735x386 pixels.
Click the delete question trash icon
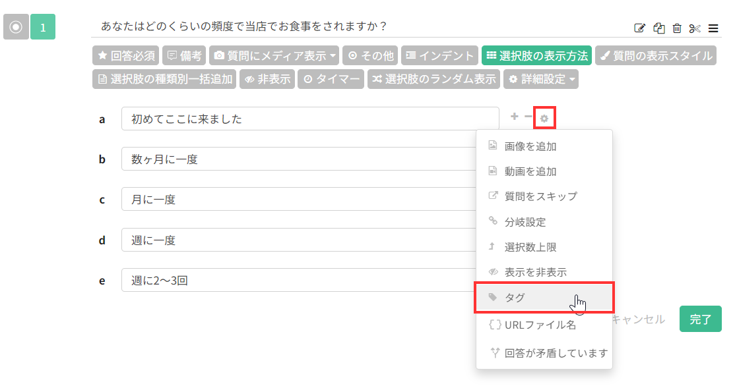click(x=677, y=28)
